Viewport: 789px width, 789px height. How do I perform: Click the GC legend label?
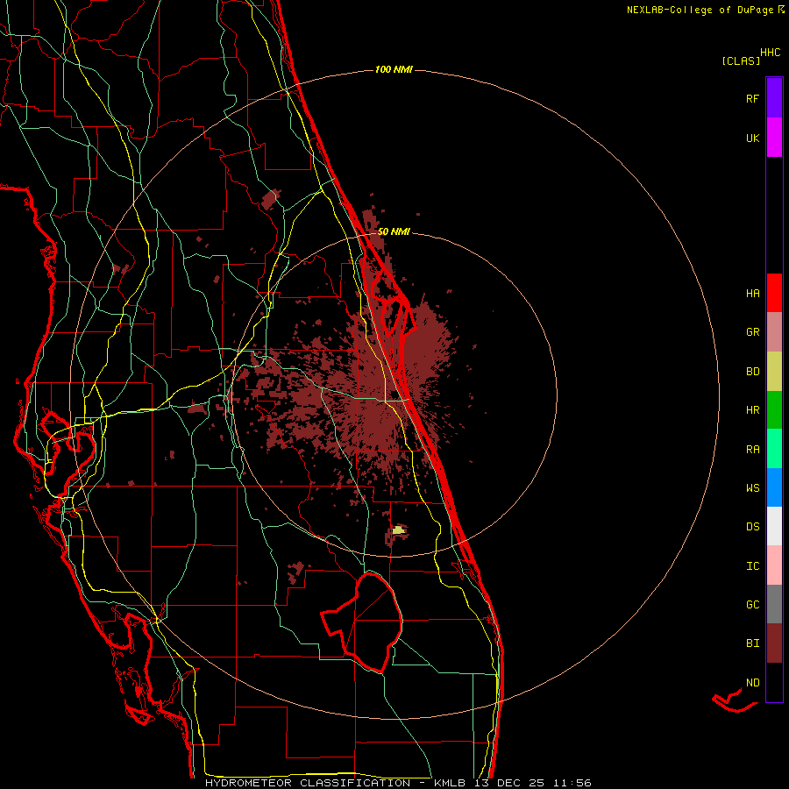(752, 605)
